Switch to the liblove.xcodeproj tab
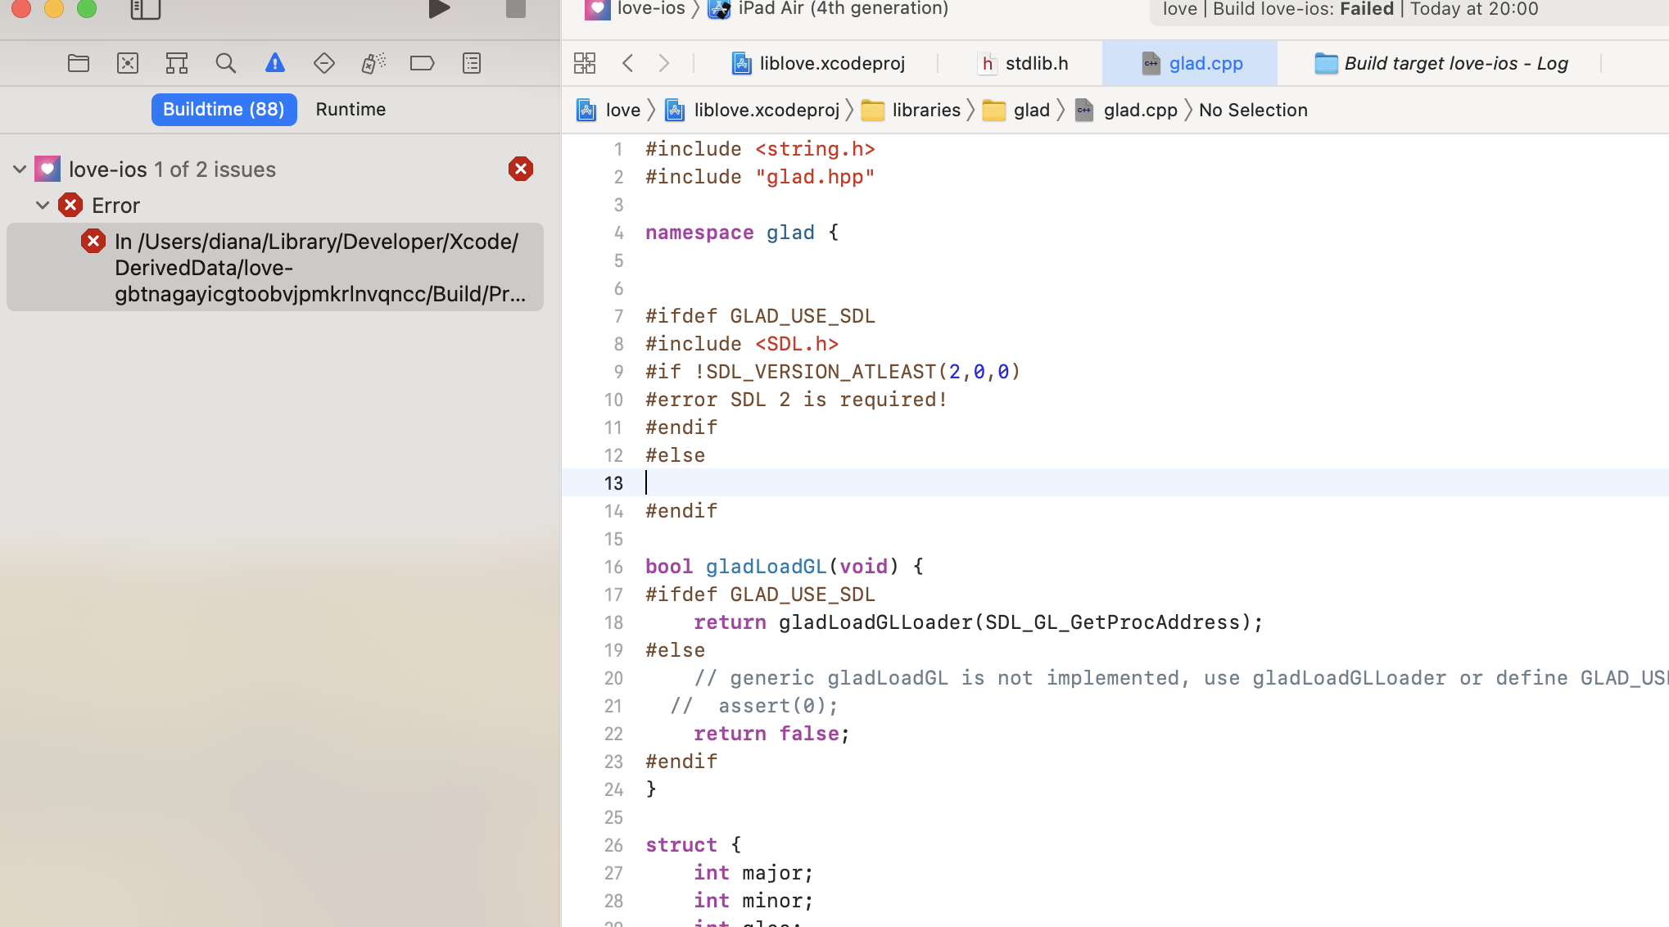Viewport: 1669px width, 927px height. [x=818, y=63]
